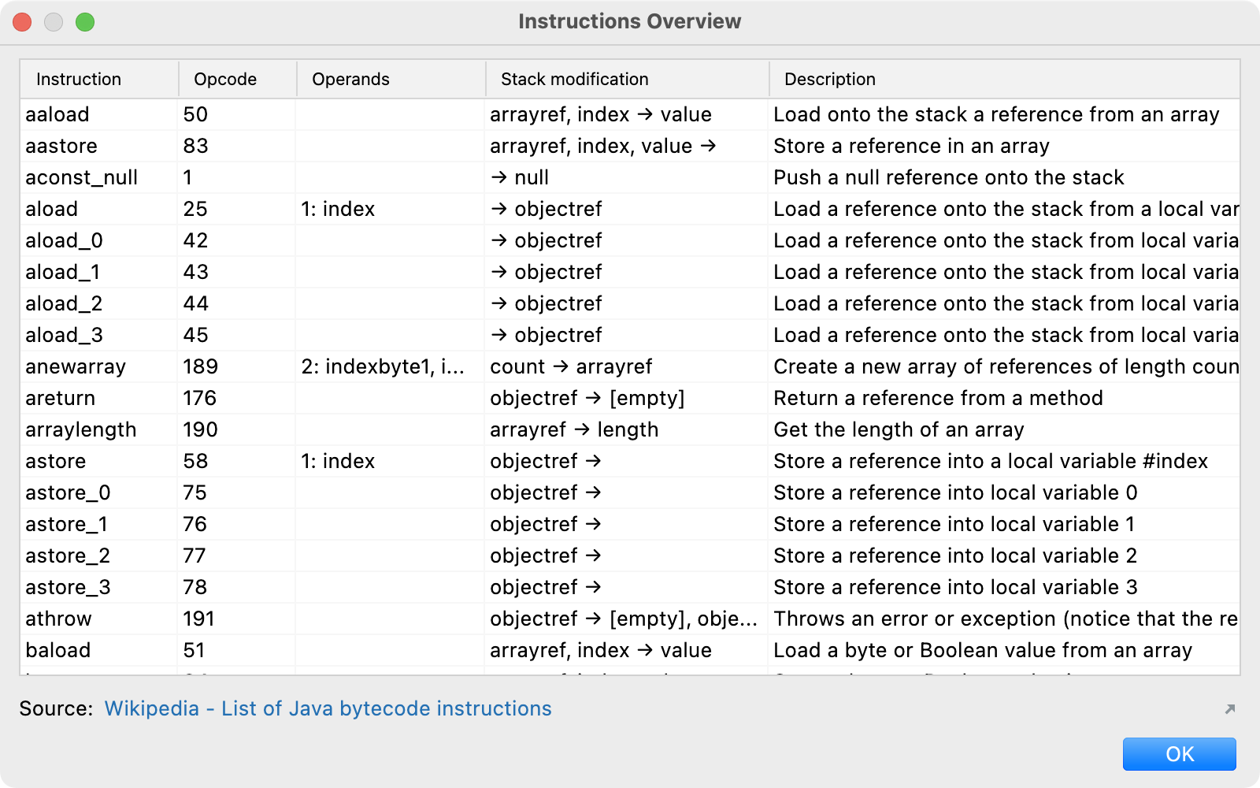Click the 'arrayref → length' stack cell

click(627, 429)
